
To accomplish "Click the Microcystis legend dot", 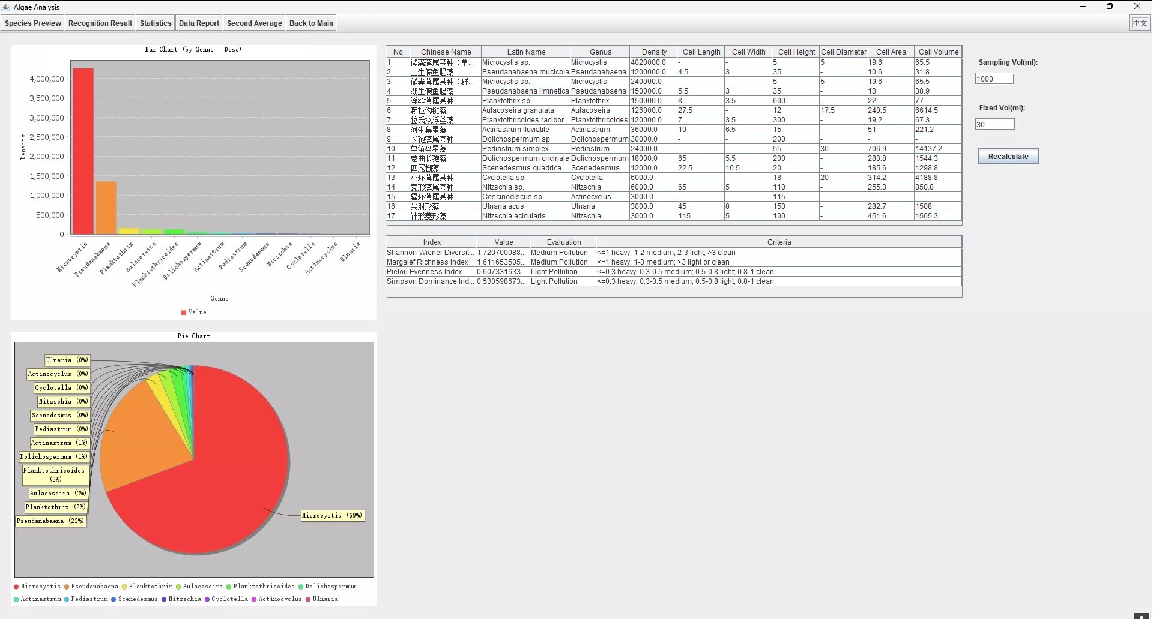I will tap(16, 587).
